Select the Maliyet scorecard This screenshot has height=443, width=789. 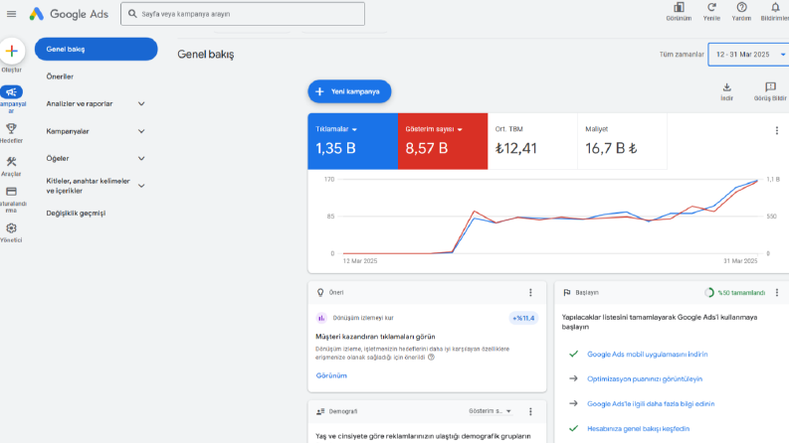[622, 141]
